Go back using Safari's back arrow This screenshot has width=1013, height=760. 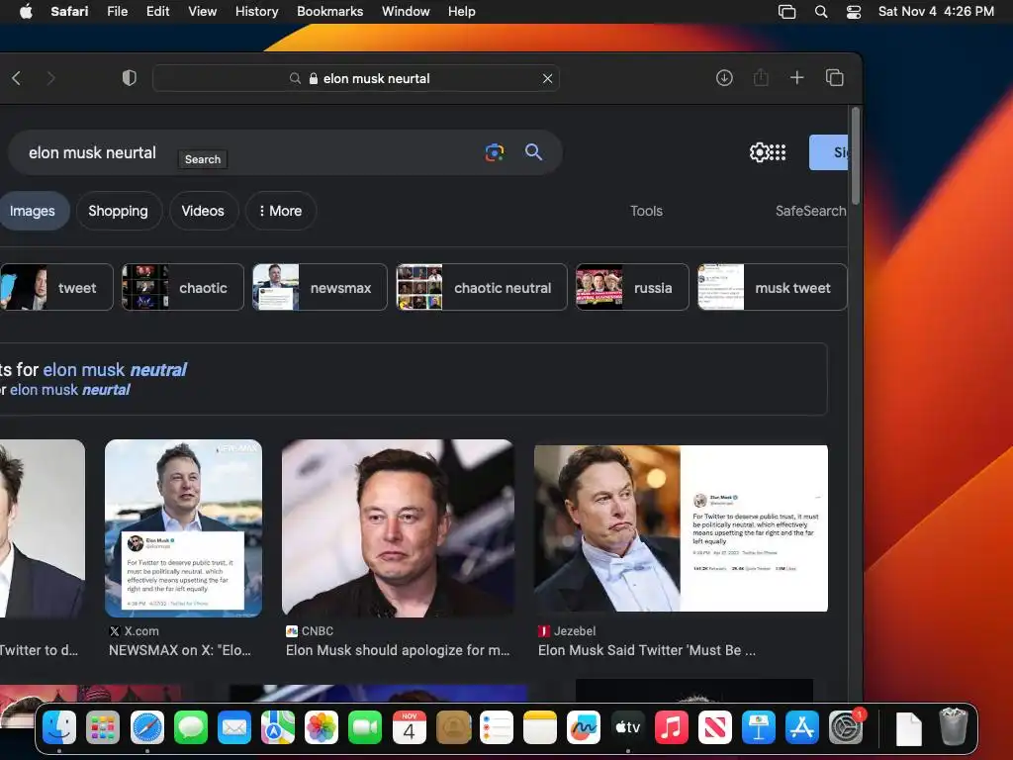tap(17, 78)
